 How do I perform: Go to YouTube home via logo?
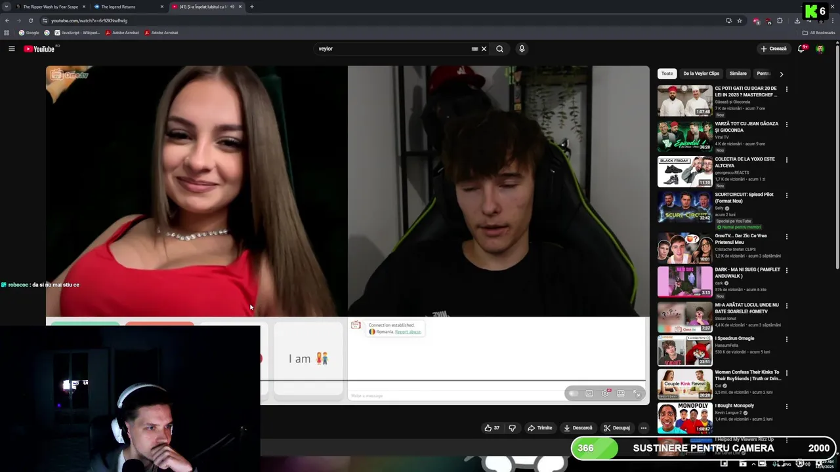click(39, 49)
